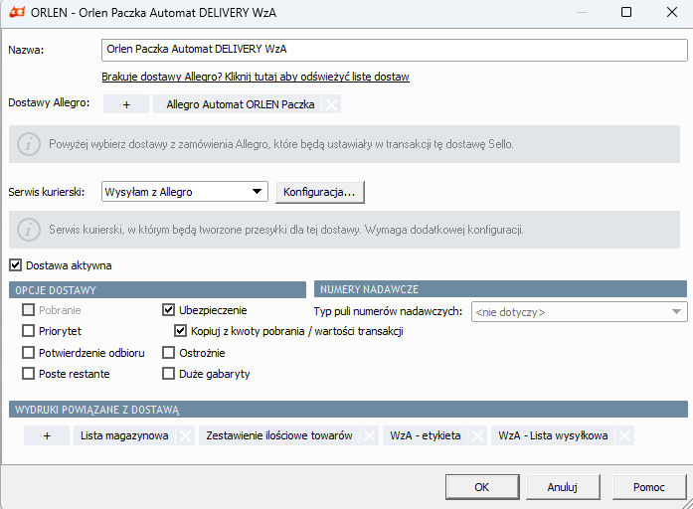This screenshot has width=693, height=509.
Task: Cancel dialog with Anuluj
Action: click(x=563, y=487)
